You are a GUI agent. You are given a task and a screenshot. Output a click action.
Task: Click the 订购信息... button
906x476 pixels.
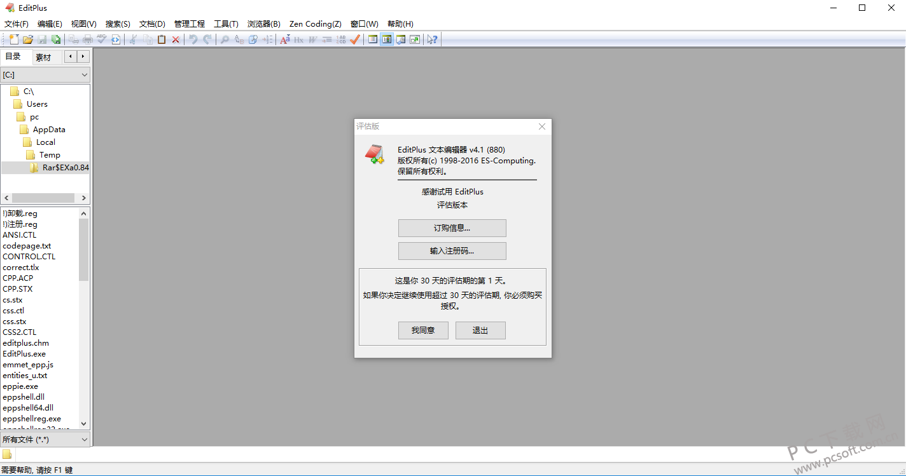pos(452,228)
